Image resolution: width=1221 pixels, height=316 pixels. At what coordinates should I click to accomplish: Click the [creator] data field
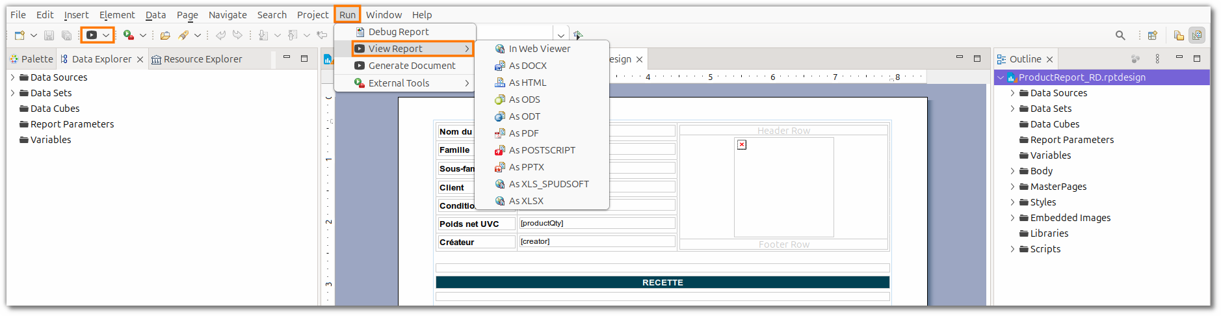pos(597,241)
